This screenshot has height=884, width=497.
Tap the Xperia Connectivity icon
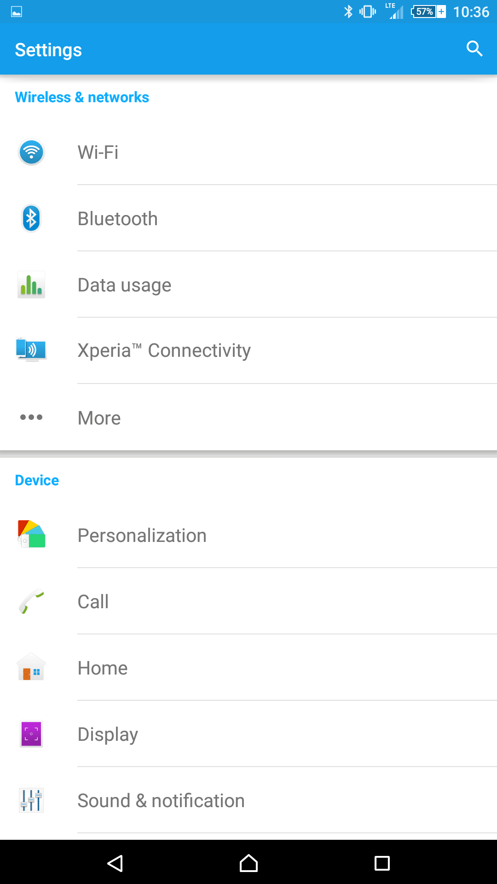click(x=31, y=350)
